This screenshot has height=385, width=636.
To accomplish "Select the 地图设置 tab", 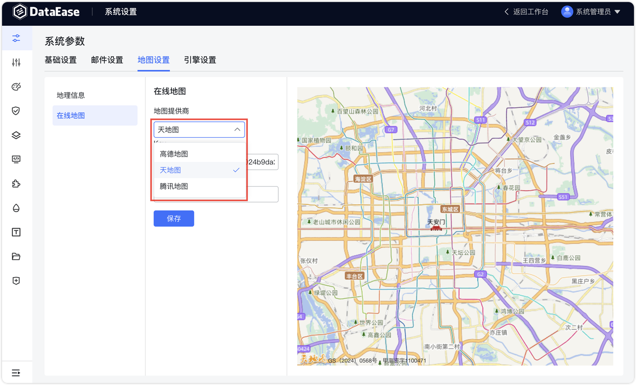I will coord(154,60).
